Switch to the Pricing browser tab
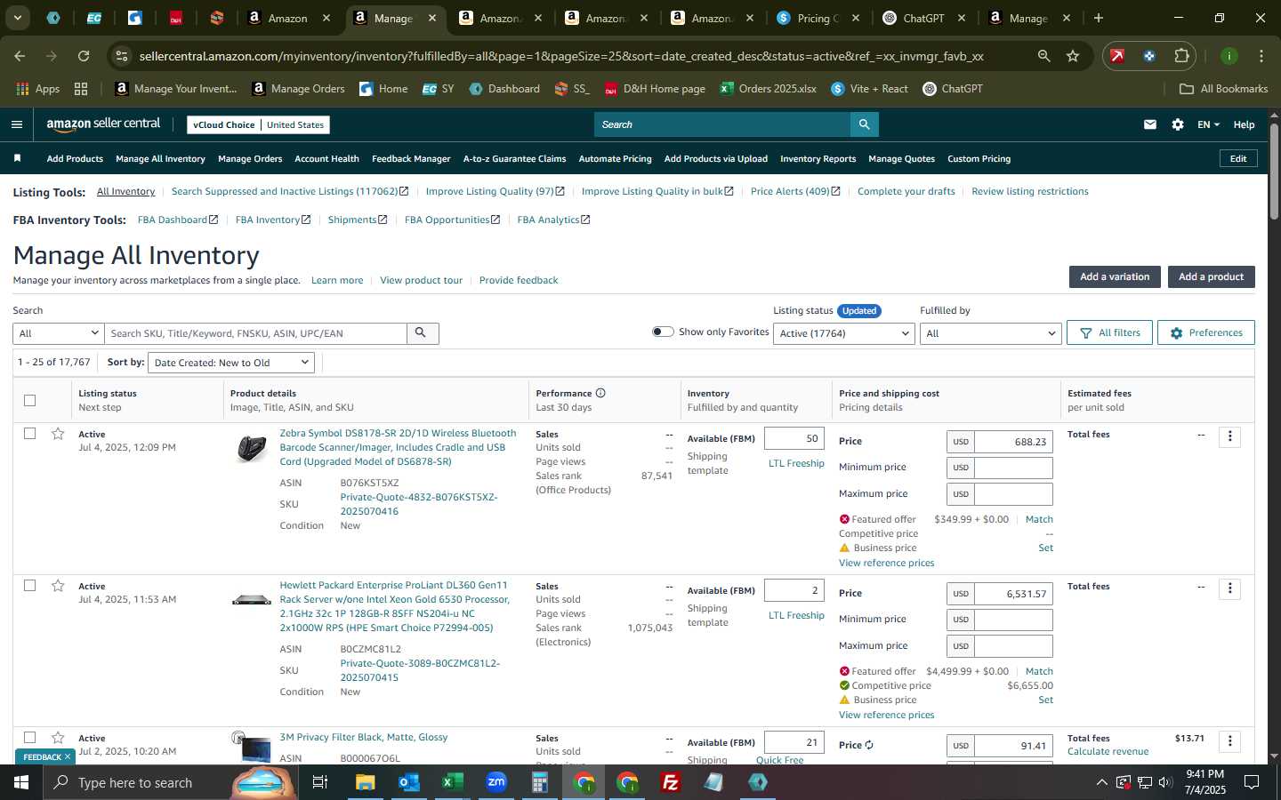The height and width of the screenshot is (800, 1281). pyautogui.click(x=818, y=18)
